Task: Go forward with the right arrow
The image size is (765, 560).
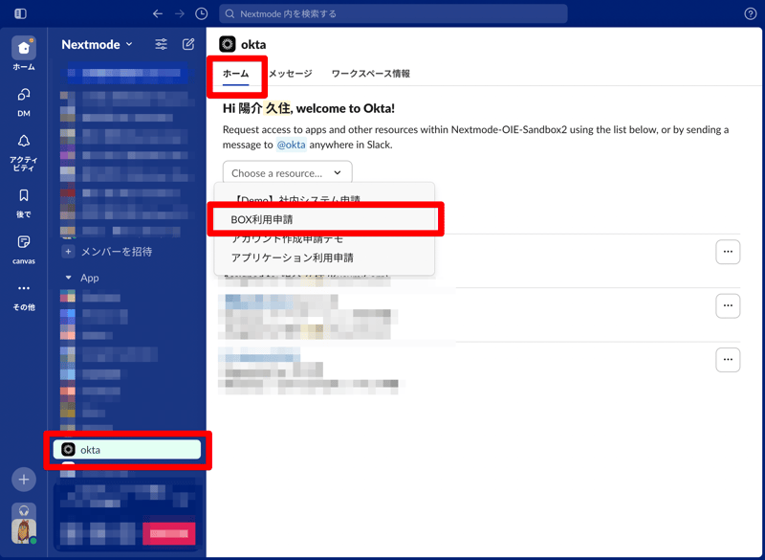Action: pyautogui.click(x=180, y=13)
